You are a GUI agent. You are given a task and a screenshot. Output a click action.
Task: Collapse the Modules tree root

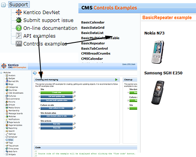coord(1,73)
